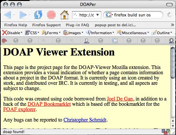Screen dimensions: 176x135
Task: Toggle toolbar visibility with the pill button
Action: [169, 5]
